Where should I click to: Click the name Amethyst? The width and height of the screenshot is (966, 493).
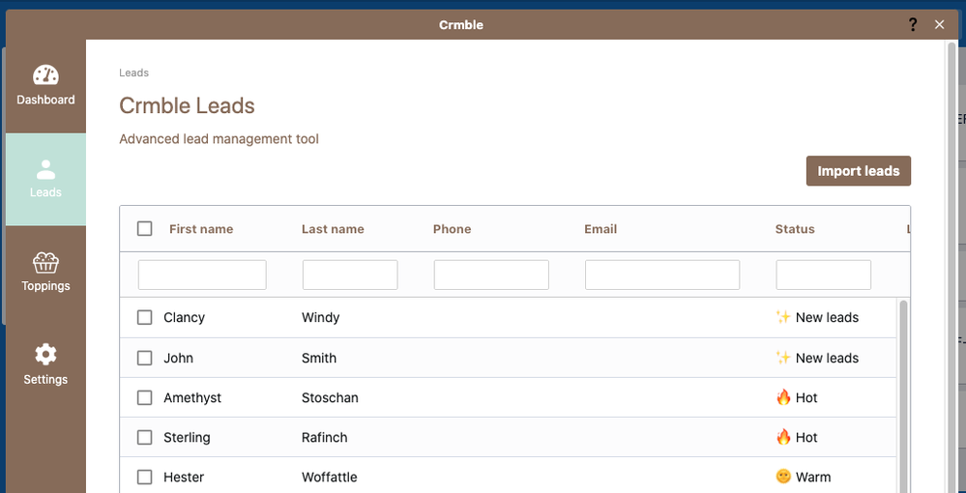(192, 398)
